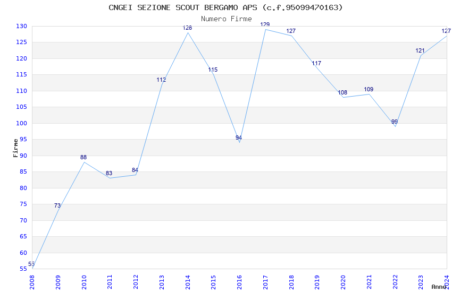
Task: Click the y-axis value 110
Action: [21, 91]
